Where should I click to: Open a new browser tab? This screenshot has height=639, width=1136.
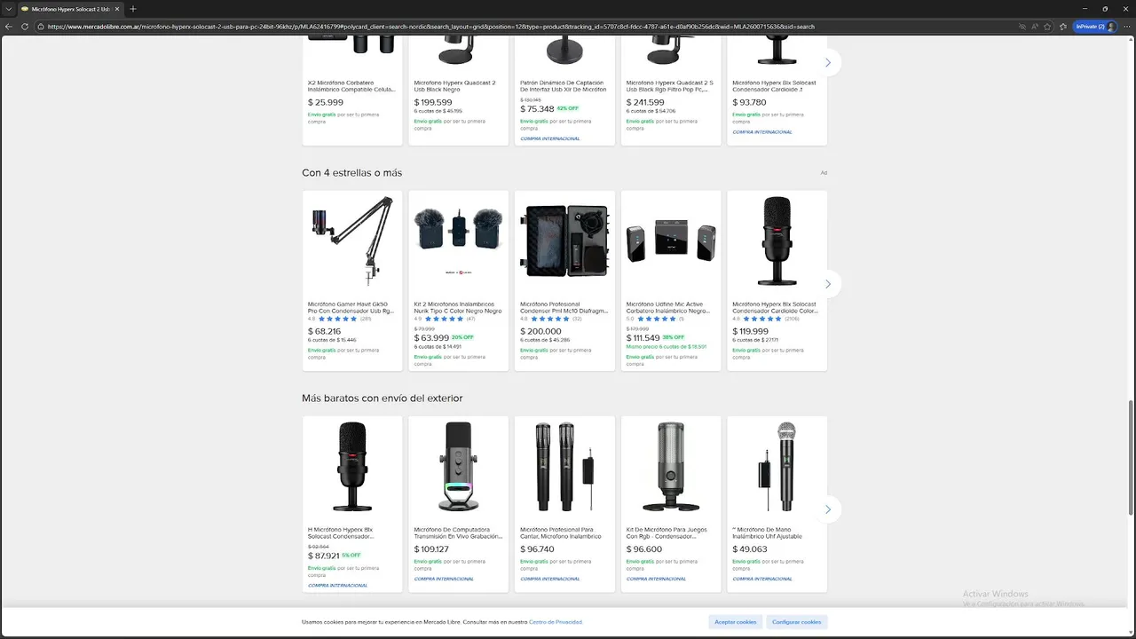pos(133,9)
